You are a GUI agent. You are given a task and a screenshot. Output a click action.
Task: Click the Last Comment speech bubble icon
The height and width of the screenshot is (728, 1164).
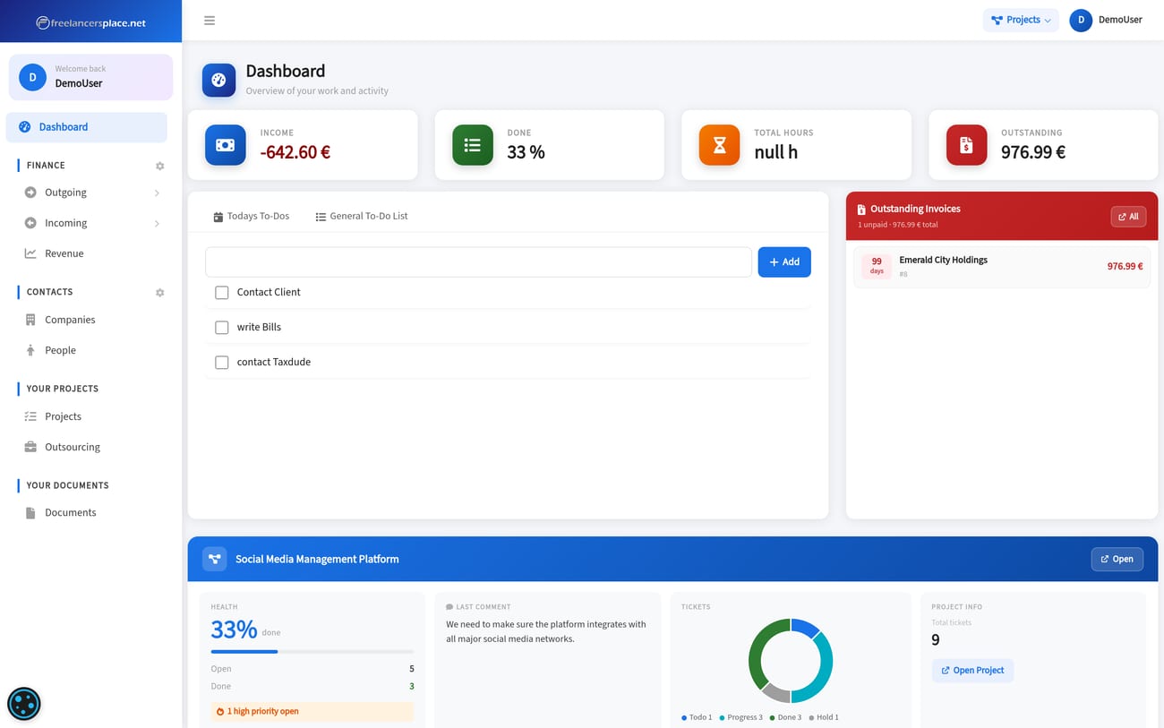(x=449, y=607)
